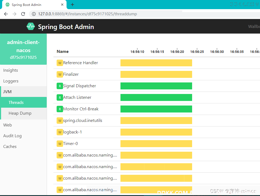
Task: Click the yellow timeline bar of spring.cloud.inetutils
Action: [x=156, y=121]
